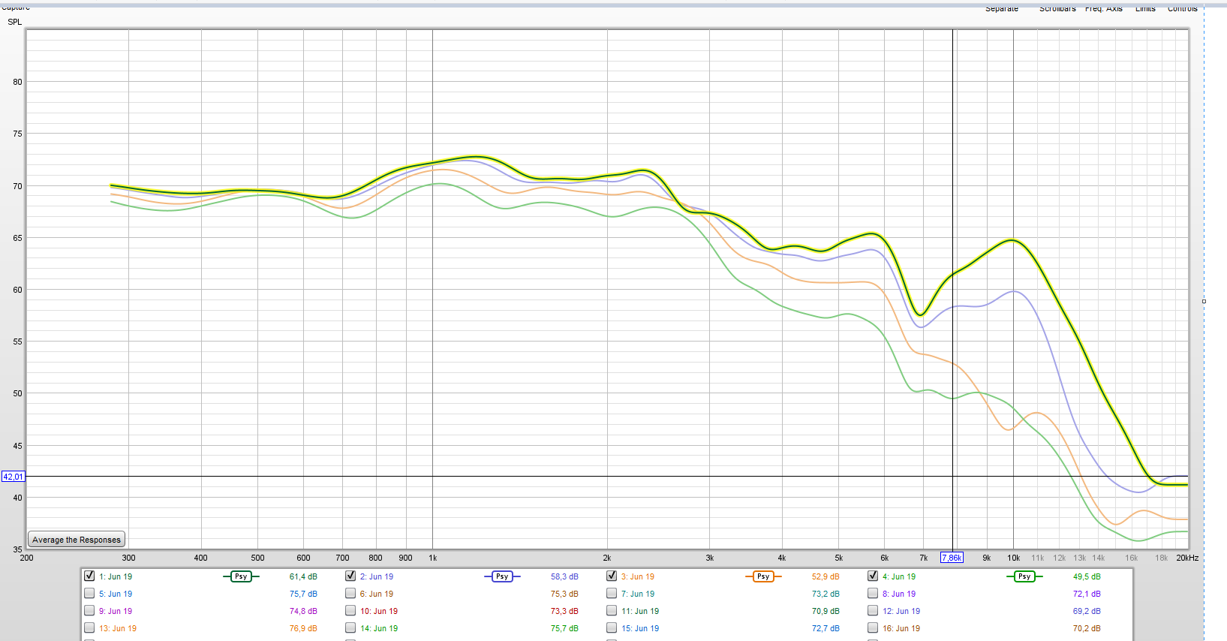Click the 80 label on the SPL axis
Screen dimensions: 1227x641
pyautogui.click(x=18, y=82)
